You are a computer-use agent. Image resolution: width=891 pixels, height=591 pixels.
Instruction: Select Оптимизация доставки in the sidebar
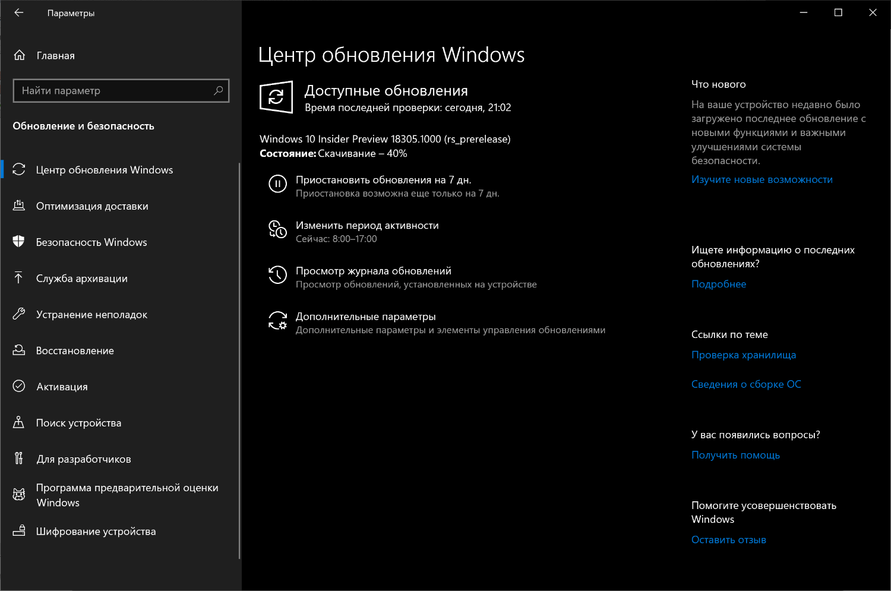click(91, 206)
